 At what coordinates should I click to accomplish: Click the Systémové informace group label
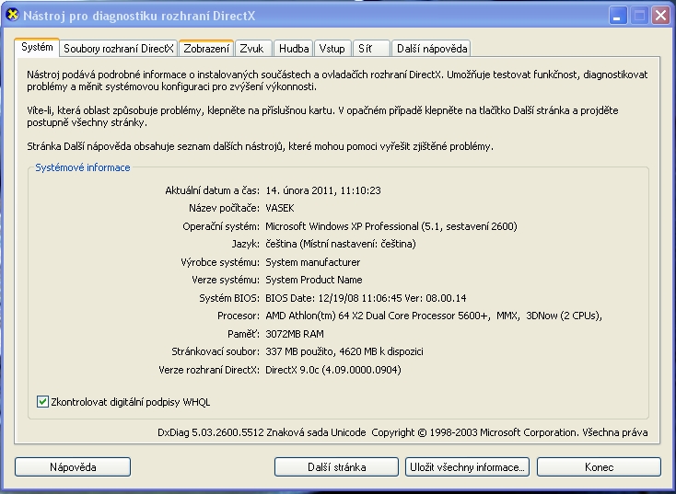pos(82,167)
